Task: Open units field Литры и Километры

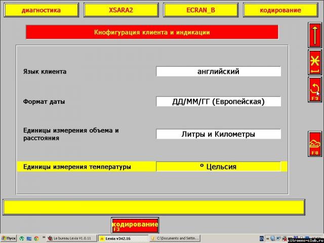Action: click(218, 134)
